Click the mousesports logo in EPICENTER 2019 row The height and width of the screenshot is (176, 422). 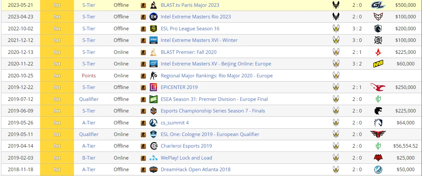point(378,87)
